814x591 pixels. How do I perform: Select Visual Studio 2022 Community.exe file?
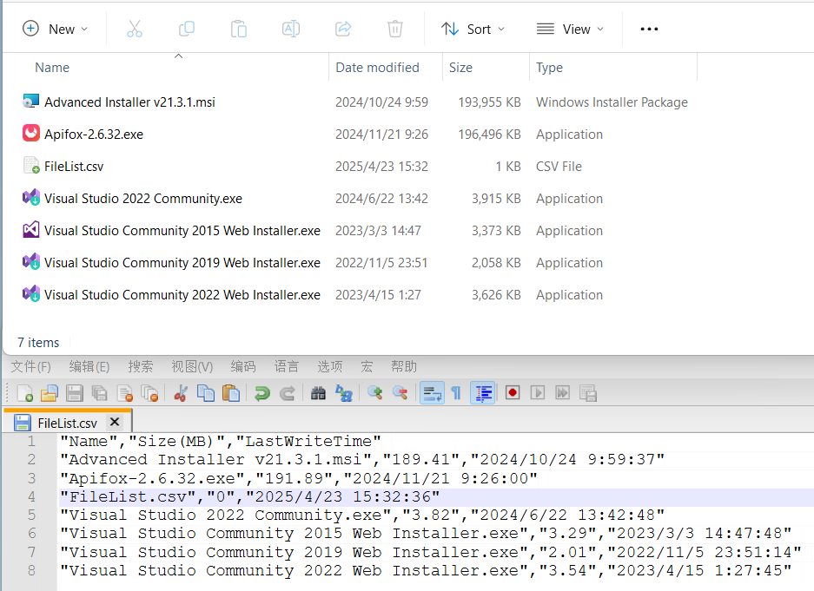142,199
